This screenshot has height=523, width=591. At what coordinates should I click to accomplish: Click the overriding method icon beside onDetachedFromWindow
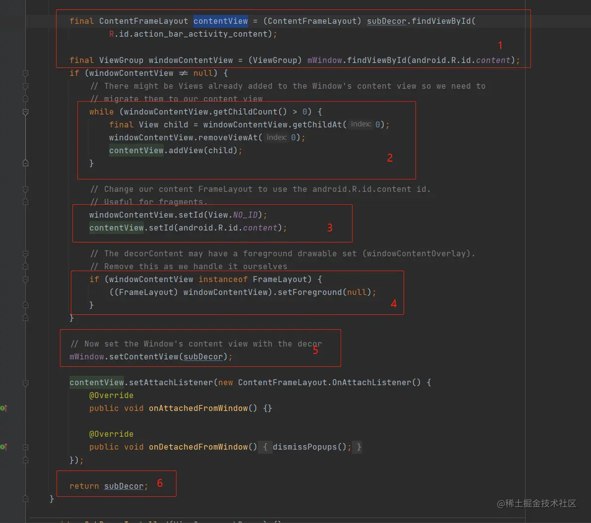(x=3, y=447)
